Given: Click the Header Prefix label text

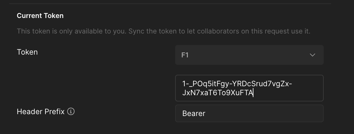Looking at the screenshot, I should pos(41,112).
